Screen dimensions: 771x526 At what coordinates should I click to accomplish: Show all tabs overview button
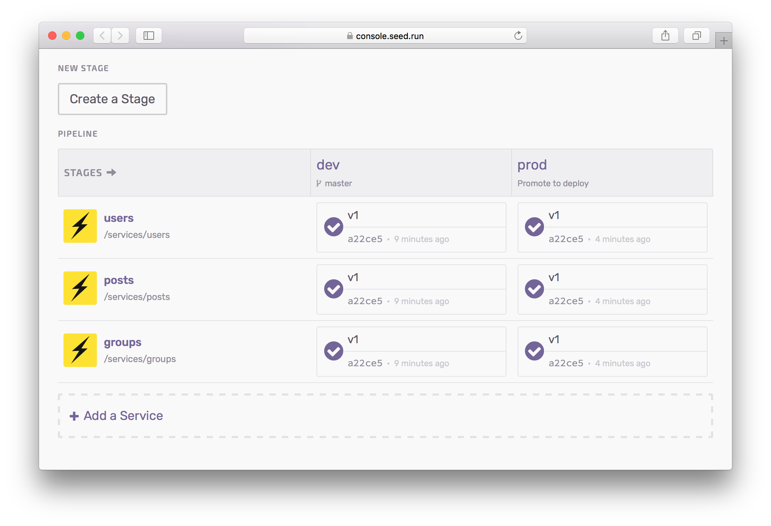(x=696, y=36)
